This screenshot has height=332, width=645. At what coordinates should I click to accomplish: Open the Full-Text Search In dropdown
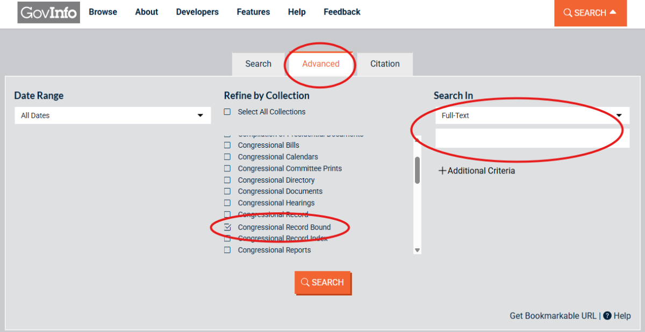[x=532, y=116]
